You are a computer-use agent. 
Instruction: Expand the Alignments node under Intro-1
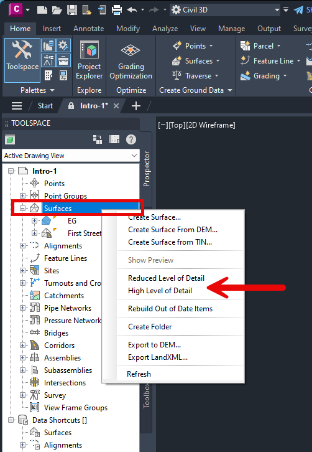pos(22,245)
